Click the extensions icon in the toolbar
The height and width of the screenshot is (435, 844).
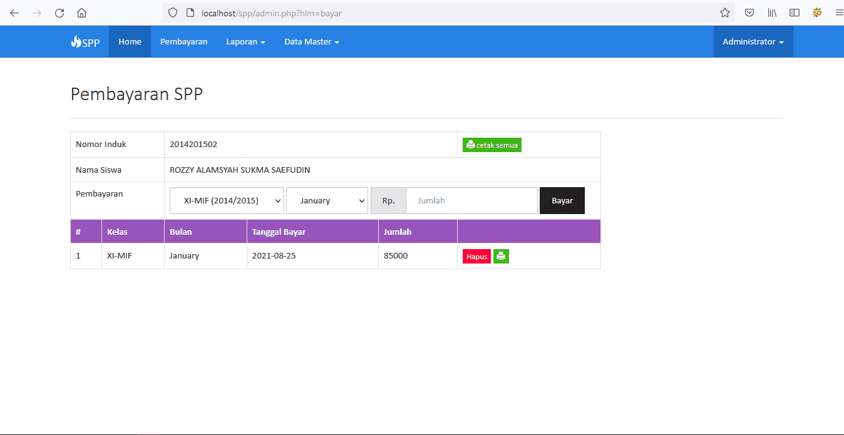pos(817,13)
